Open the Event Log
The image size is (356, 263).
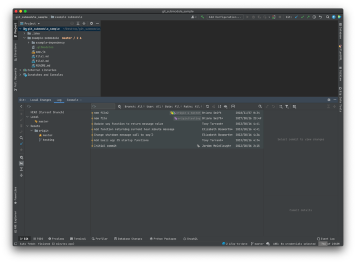click(x=326, y=239)
